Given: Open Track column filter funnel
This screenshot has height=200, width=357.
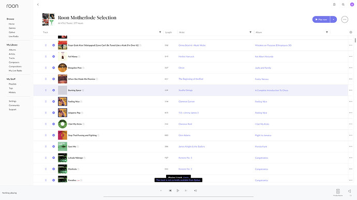Looking at the screenshot, I should (x=160, y=32).
